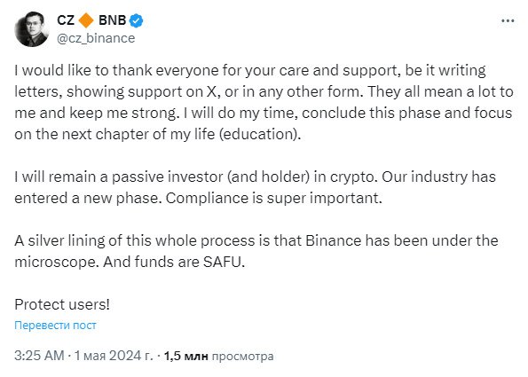Click the blue verified checkmark badge
Screen dimensions: 528x377
(x=136, y=20)
